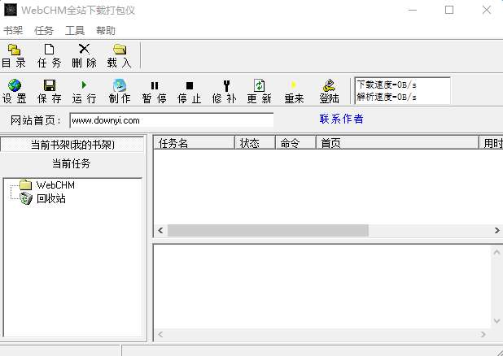Click the log panel scroll-left arrow
The width and height of the screenshot is (503, 356).
tap(160, 335)
